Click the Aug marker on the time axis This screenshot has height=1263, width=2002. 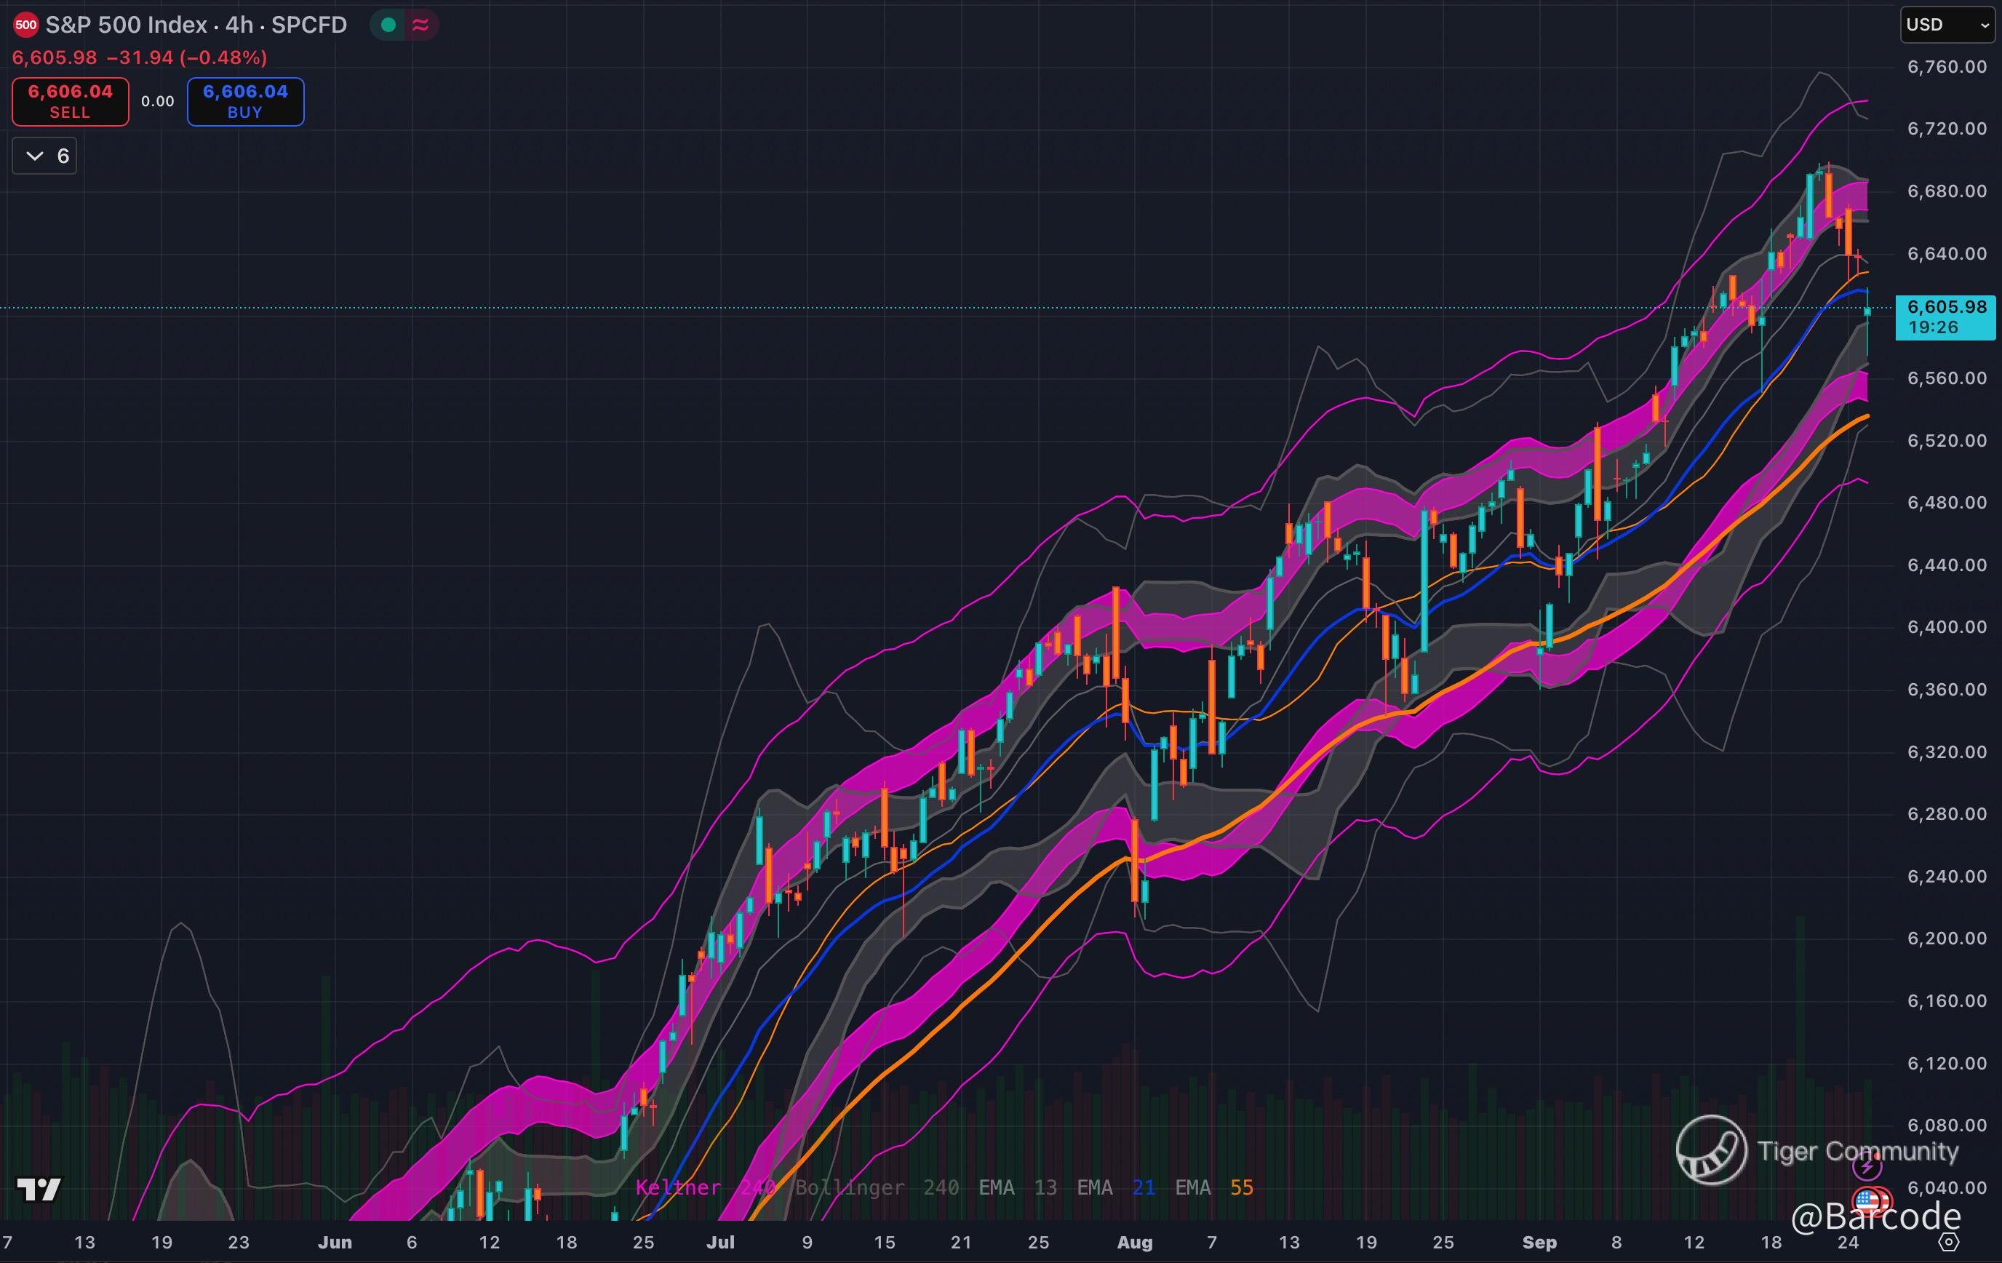[1135, 1242]
